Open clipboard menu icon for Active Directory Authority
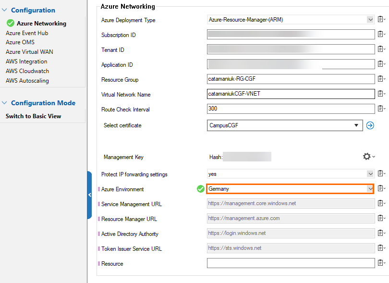Screen dimensions: 389x283 tap(381, 233)
